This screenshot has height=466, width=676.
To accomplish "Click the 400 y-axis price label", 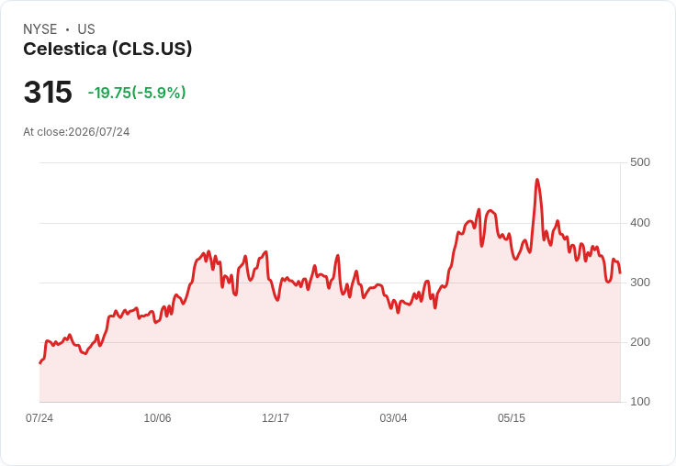I will click(x=640, y=223).
